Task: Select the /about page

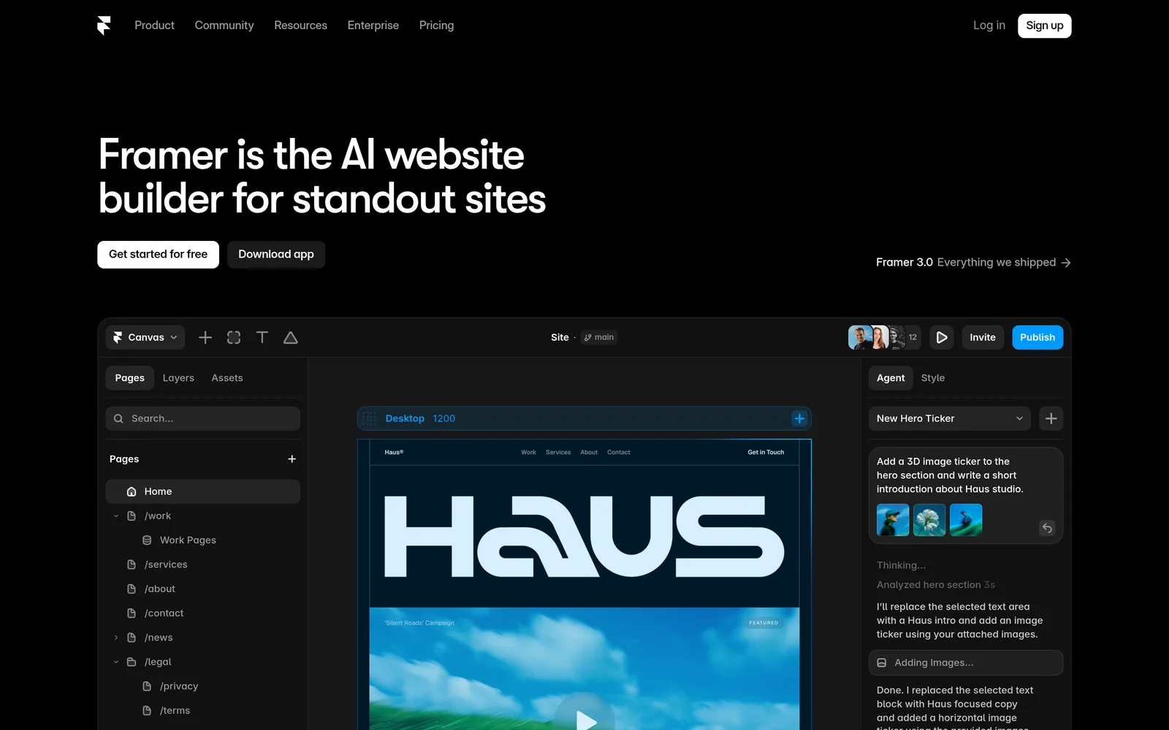Action: [x=160, y=589]
